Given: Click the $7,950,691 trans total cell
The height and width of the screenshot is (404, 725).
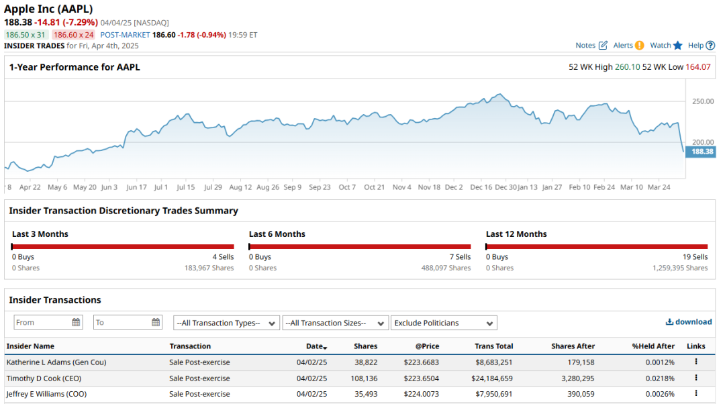Looking at the screenshot, I should tap(494, 394).
